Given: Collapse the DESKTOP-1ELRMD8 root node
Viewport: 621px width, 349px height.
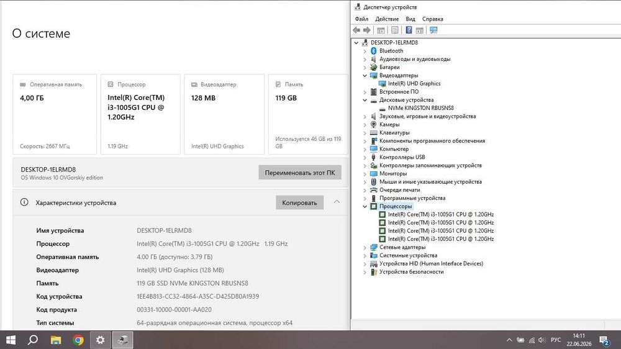Looking at the screenshot, I should (356, 42).
